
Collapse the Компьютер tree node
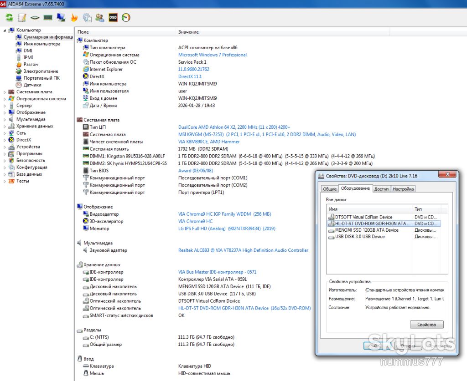pyautogui.click(x=5, y=30)
